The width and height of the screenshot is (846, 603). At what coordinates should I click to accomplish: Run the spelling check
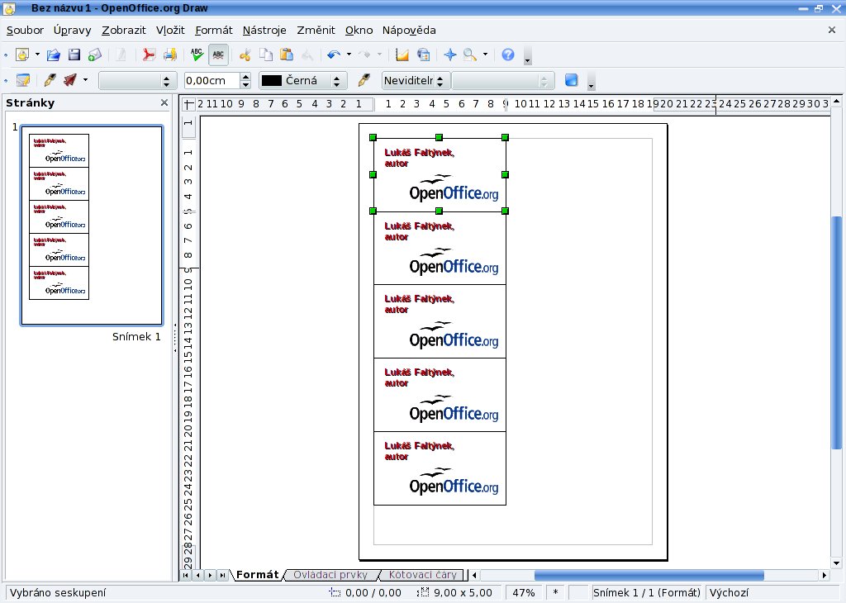[197, 55]
